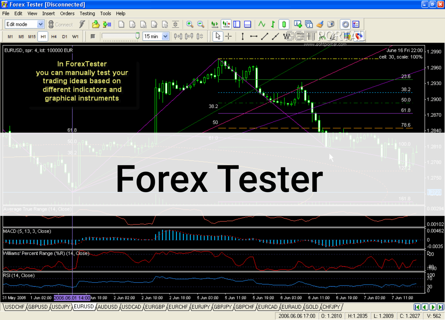Open the Orders menu
Image resolution: width=445 pixels, height=320 pixels.
tap(67, 13)
